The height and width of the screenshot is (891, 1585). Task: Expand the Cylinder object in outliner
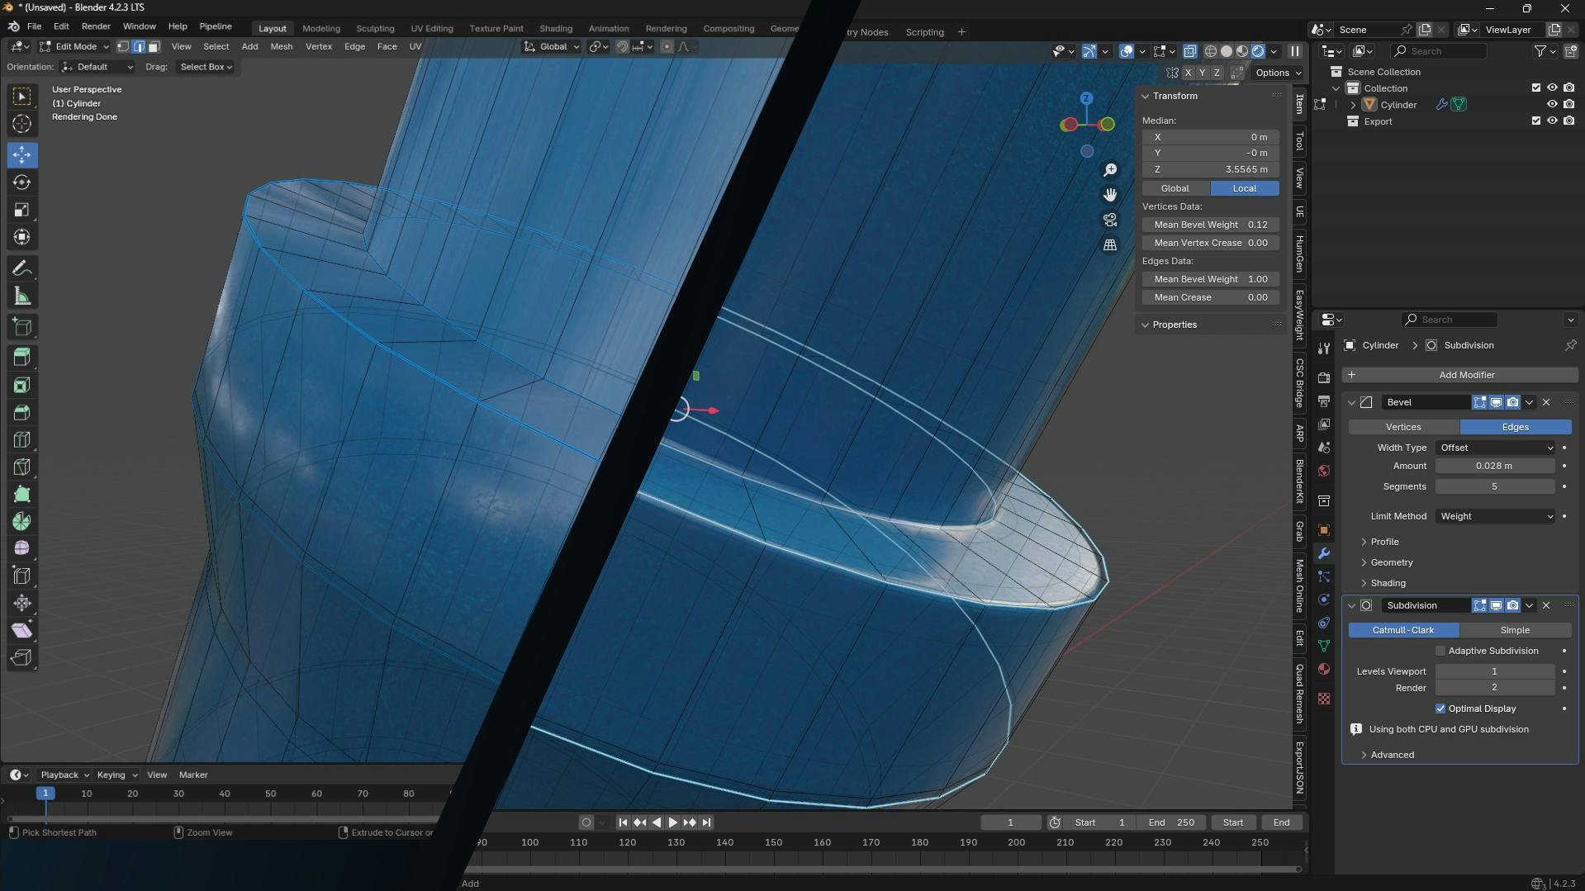1353,105
